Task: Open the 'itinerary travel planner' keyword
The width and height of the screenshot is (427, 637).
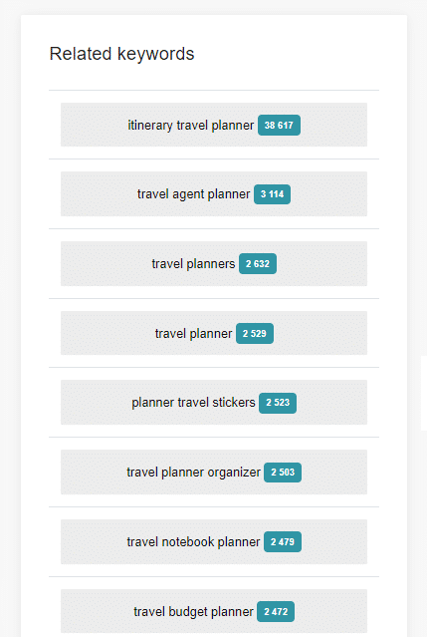Action: 190,126
